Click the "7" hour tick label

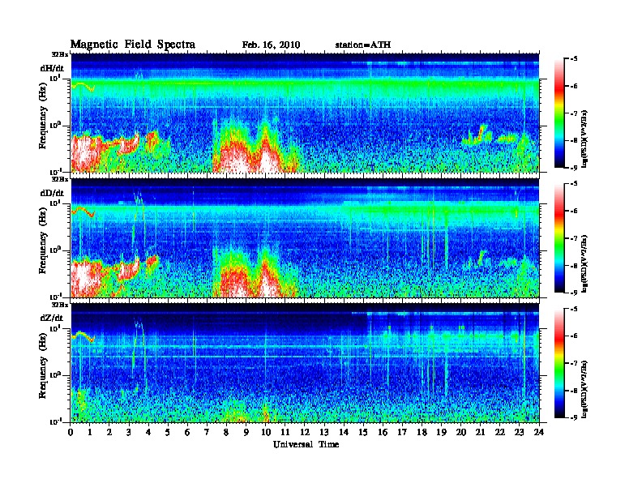[208, 433]
